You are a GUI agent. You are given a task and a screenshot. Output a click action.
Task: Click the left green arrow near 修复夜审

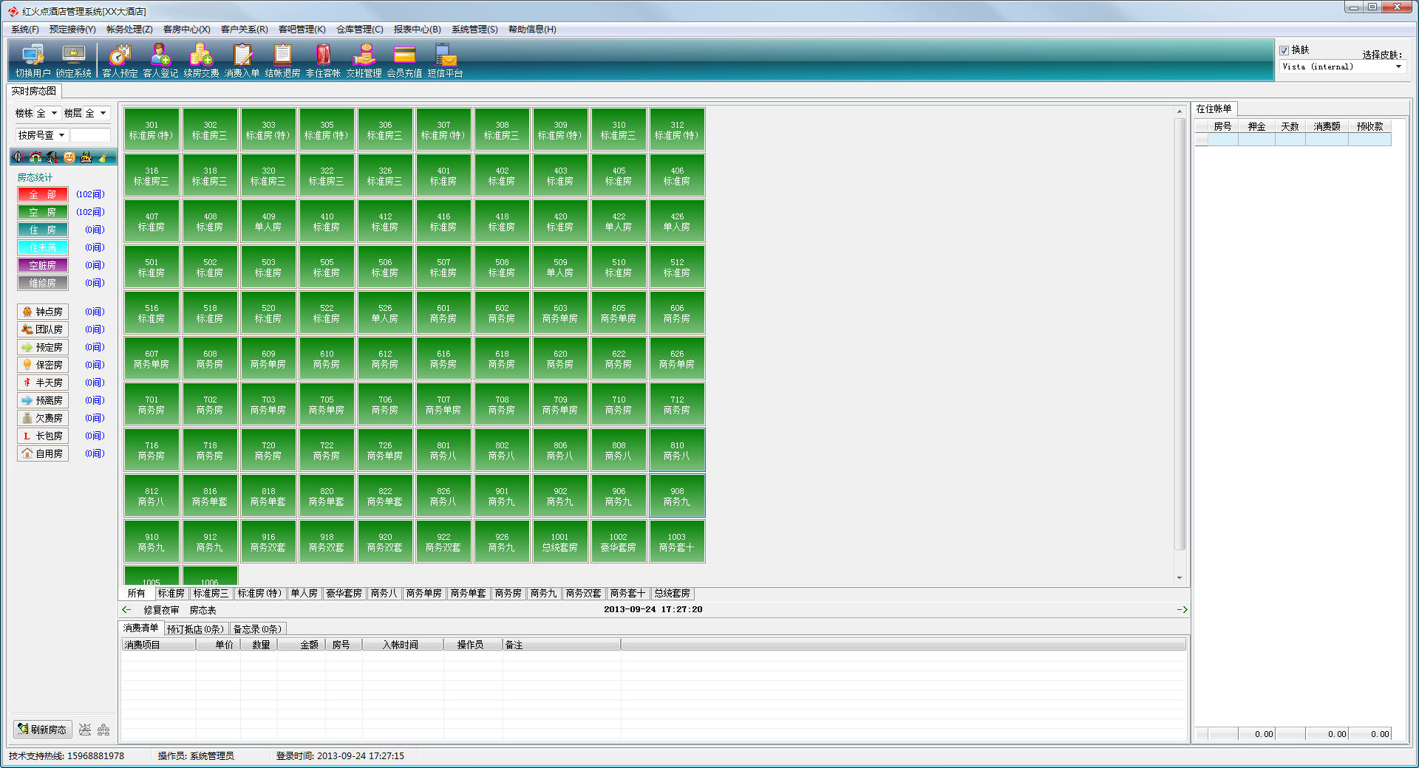126,610
